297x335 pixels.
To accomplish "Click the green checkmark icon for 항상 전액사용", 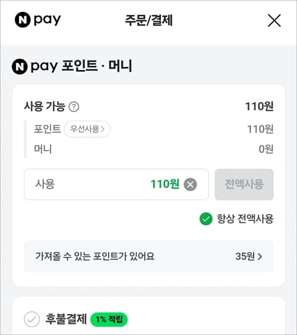I will click(x=206, y=219).
